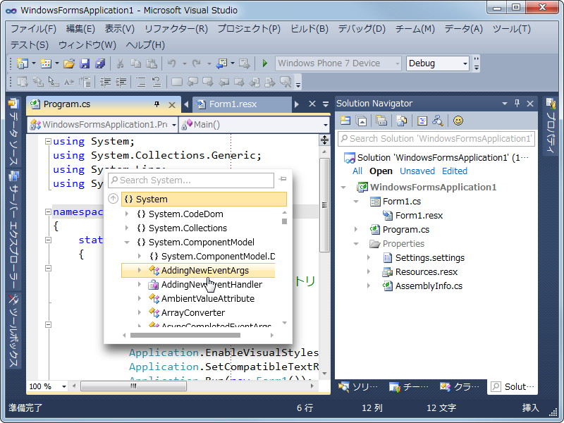Click the single Save disk icon
The image size is (564, 423).
coord(85,63)
